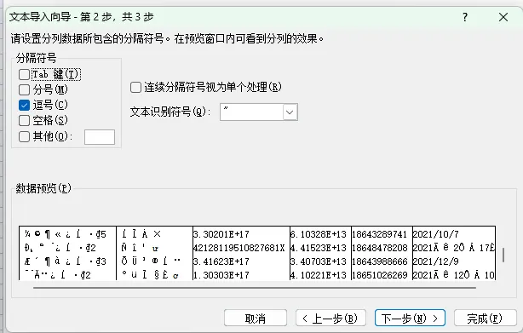Viewport: 523px width, 333px height.
Task: Select date 2021/10/7 in preview
Action: click(x=436, y=234)
